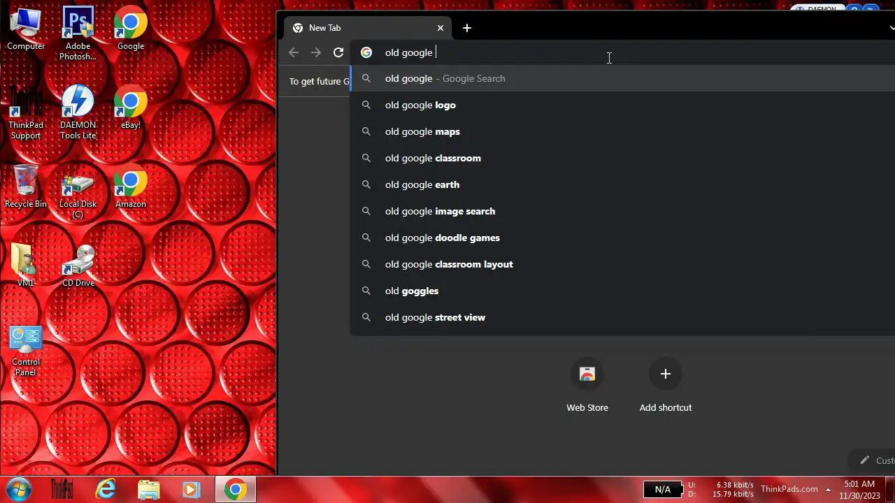This screenshot has height=503, width=895.
Task: Select the 'old google image search' suggestion
Action: [622, 211]
